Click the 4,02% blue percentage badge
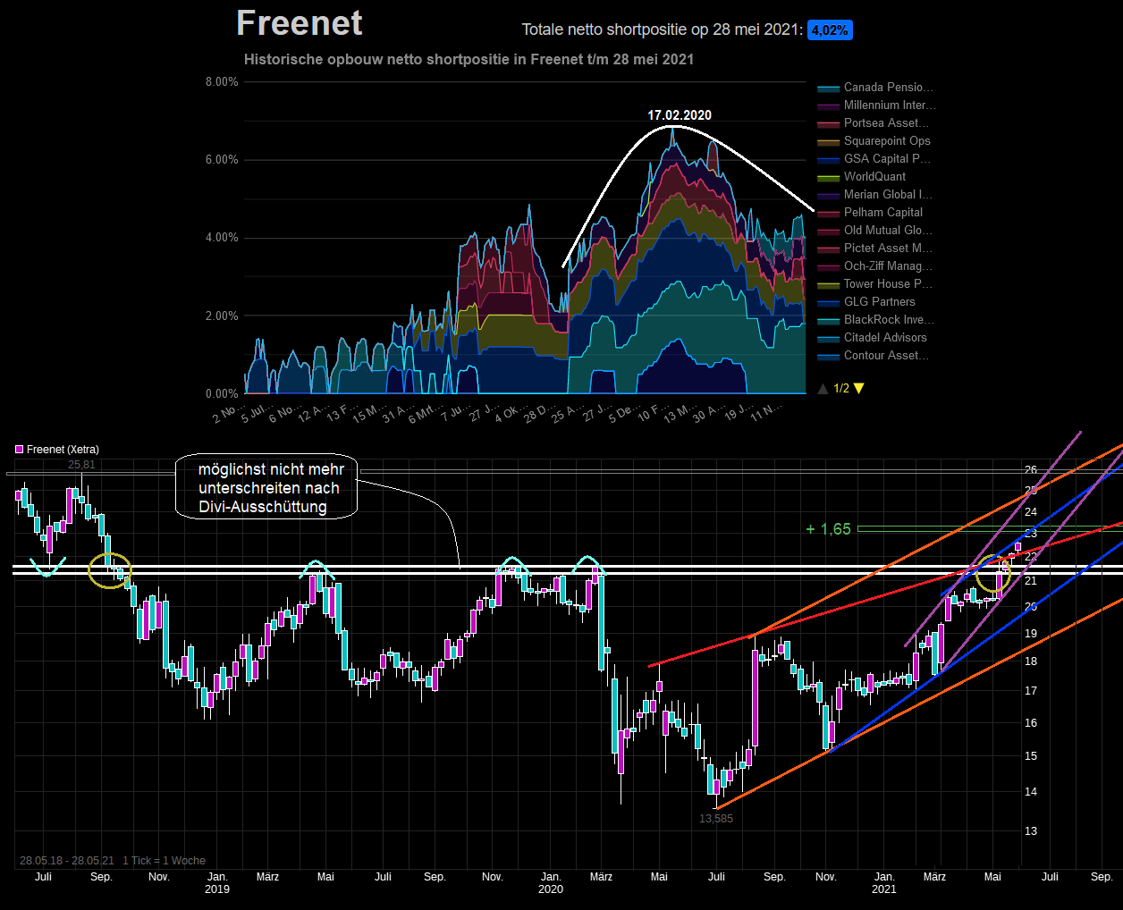Viewport: 1123px width, 910px height. tap(830, 29)
